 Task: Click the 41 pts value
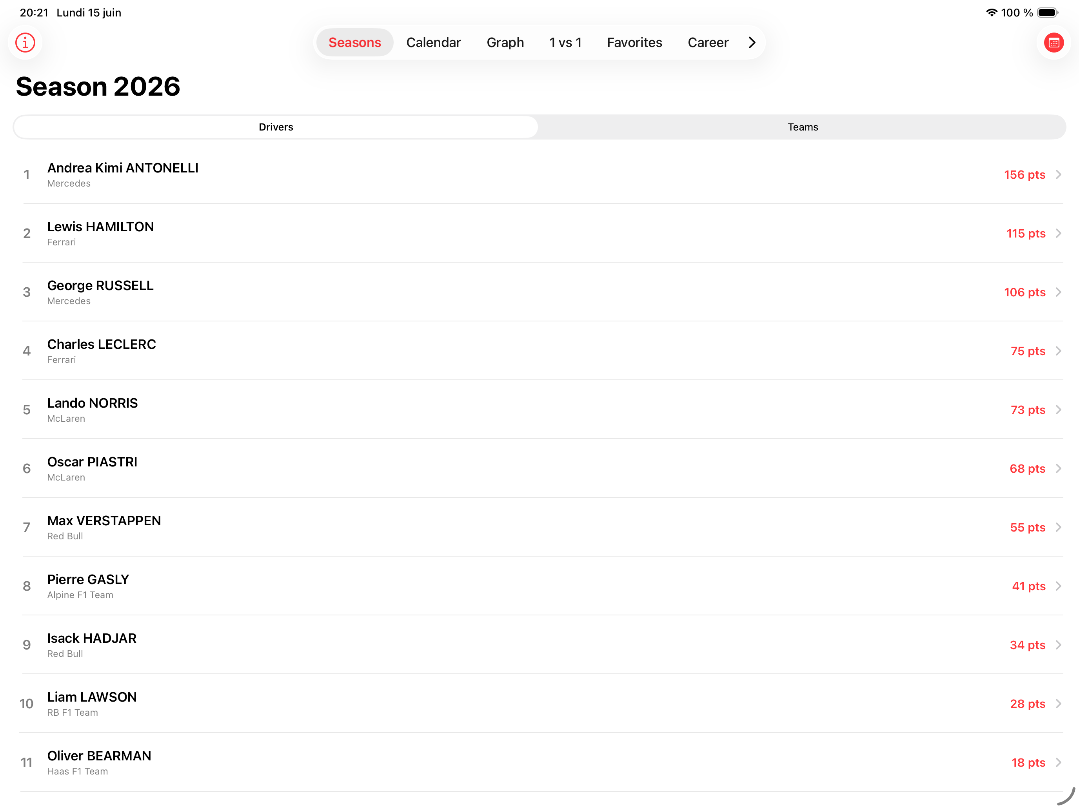[1028, 586]
